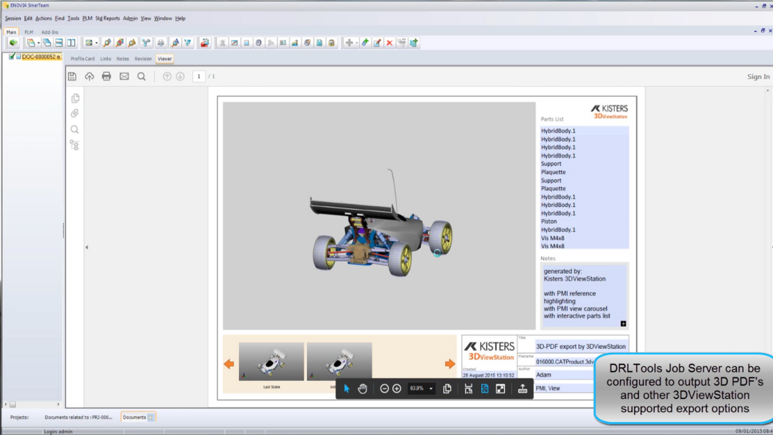The width and height of the screenshot is (773, 435).
Task: Select first Support in Parts List
Action: [551, 164]
